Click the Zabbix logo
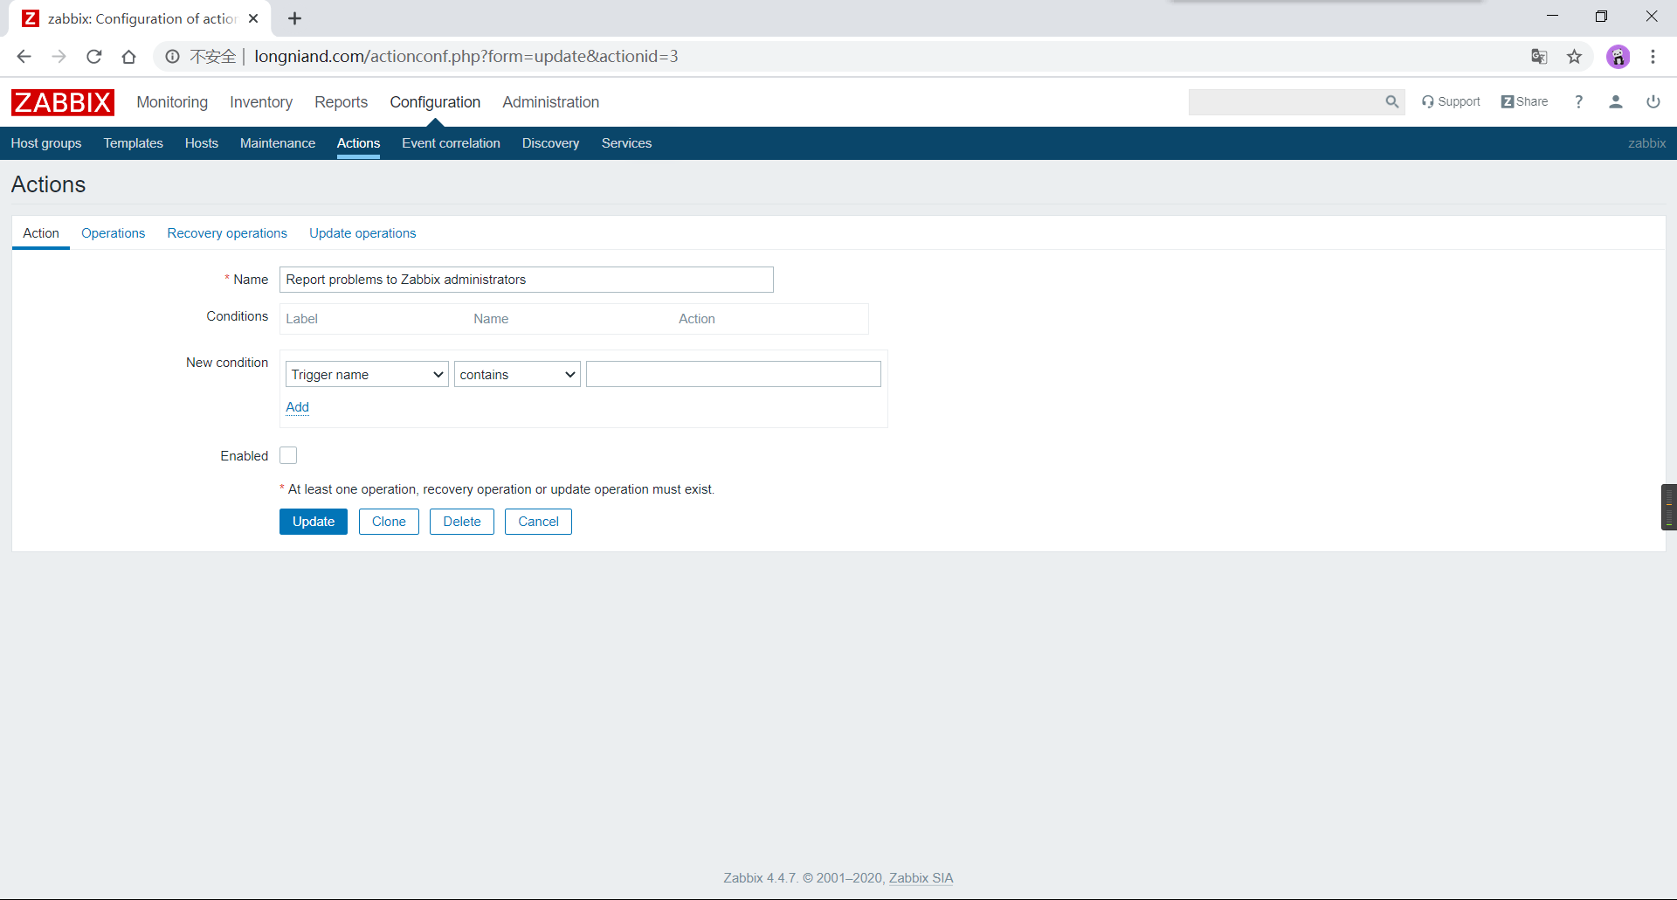Viewport: 1677px width, 900px height. pos(63,102)
